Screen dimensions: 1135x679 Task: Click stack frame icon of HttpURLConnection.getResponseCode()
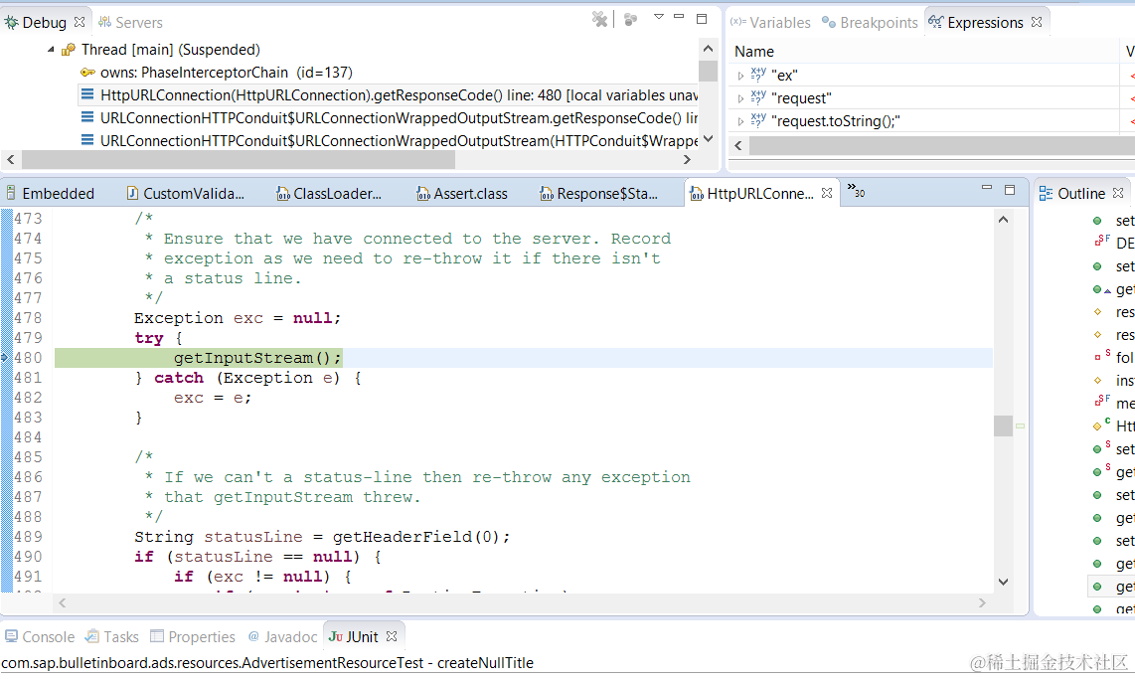(x=86, y=94)
